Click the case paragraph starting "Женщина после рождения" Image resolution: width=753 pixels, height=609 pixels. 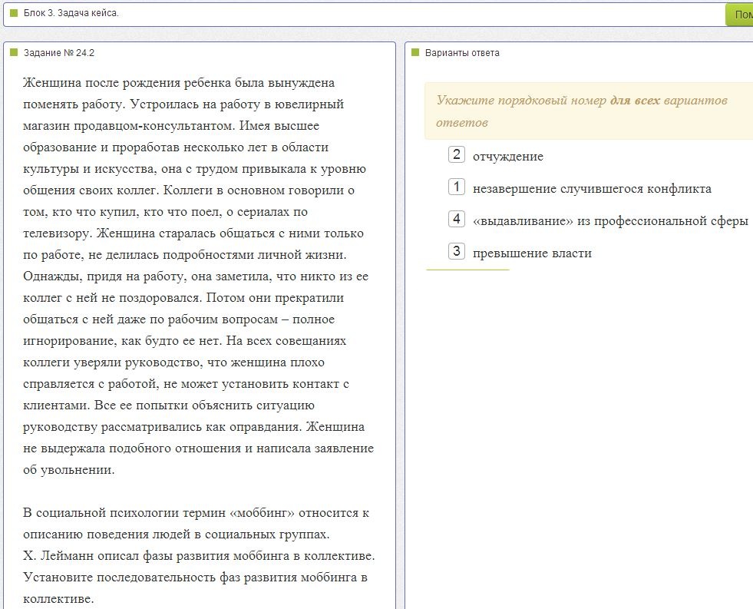(198, 276)
